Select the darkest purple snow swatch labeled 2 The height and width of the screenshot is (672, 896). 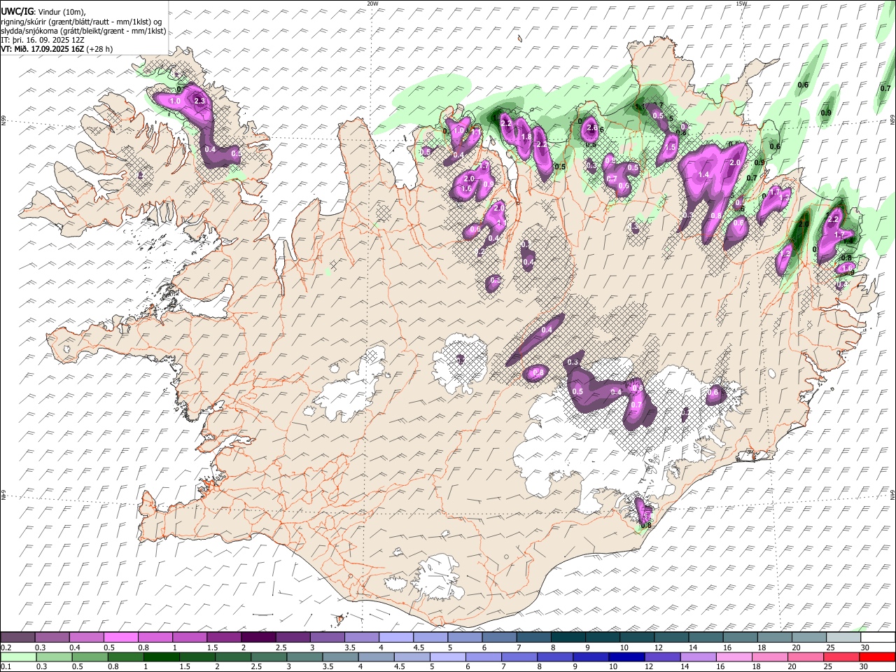coord(258,638)
